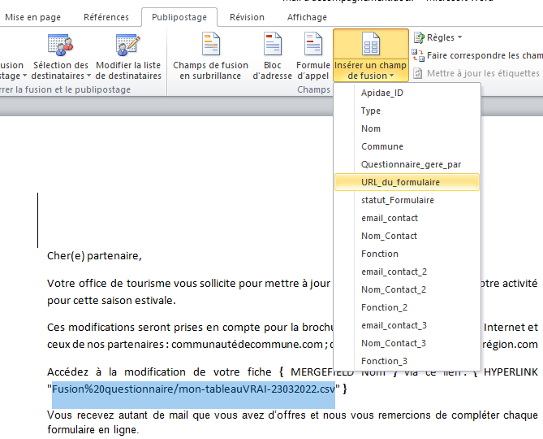Open the Mise en page tab

tap(32, 17)
